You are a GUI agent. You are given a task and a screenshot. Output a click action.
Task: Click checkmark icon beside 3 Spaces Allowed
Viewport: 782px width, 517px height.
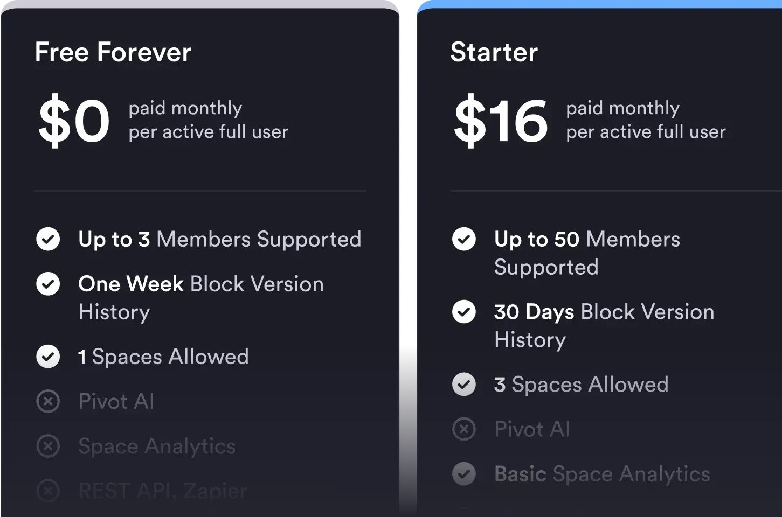tap(463, 385)
